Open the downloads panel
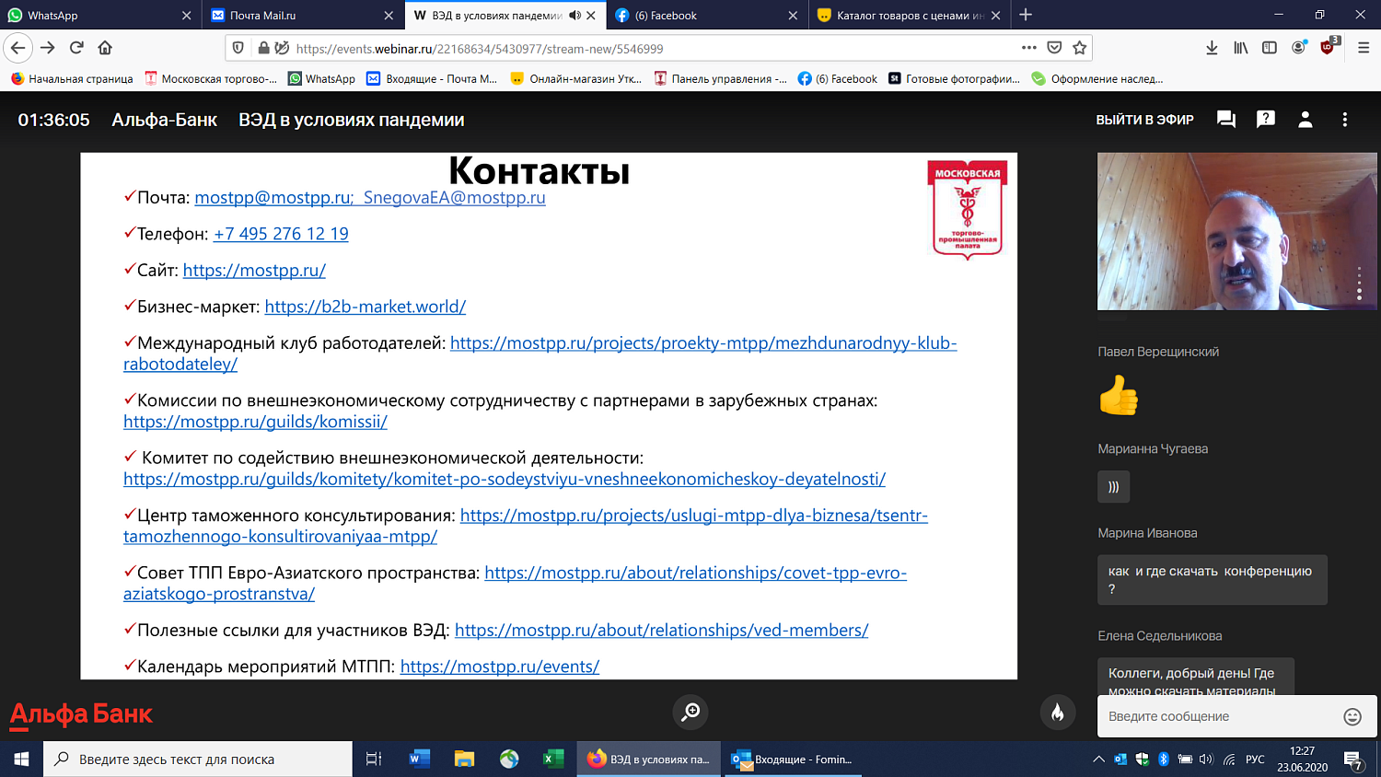The height and width of the screenshot is (777, 1381). [1212, 48]
